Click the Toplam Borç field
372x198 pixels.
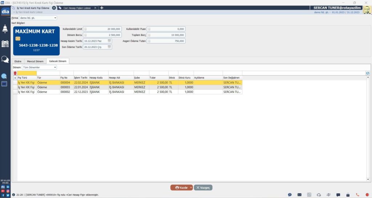166,35
